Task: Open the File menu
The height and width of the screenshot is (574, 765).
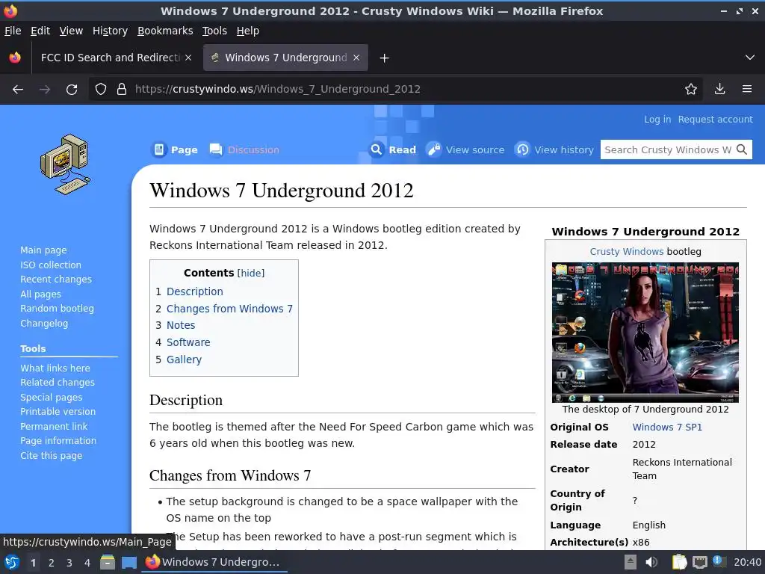Action: 13,31
